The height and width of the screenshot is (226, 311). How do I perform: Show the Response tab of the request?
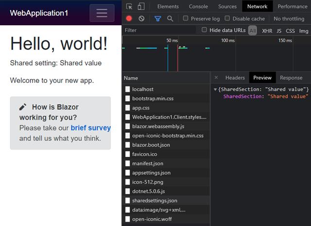pyautogui.click(x=291, y=78)
